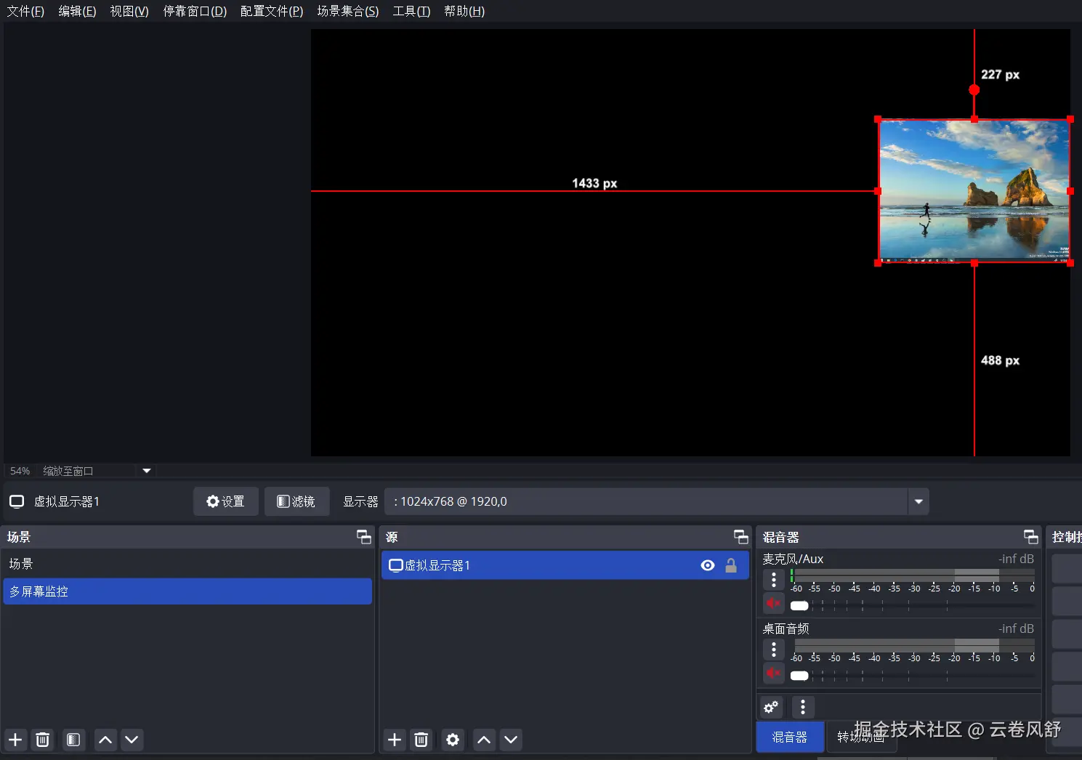This screenshot has height=760, width=1082.
Task: Click display icon beside 虚拟显示器1 in toolbar
Action: tap(17, 501)
